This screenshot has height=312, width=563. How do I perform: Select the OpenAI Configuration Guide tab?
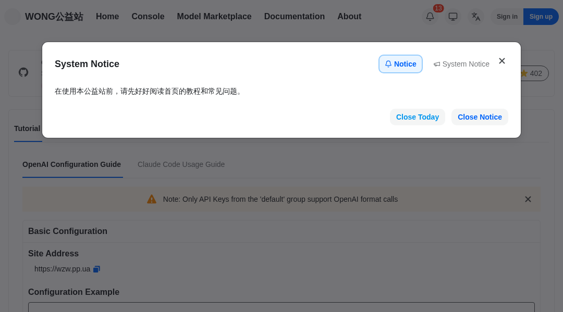point(72,164)
